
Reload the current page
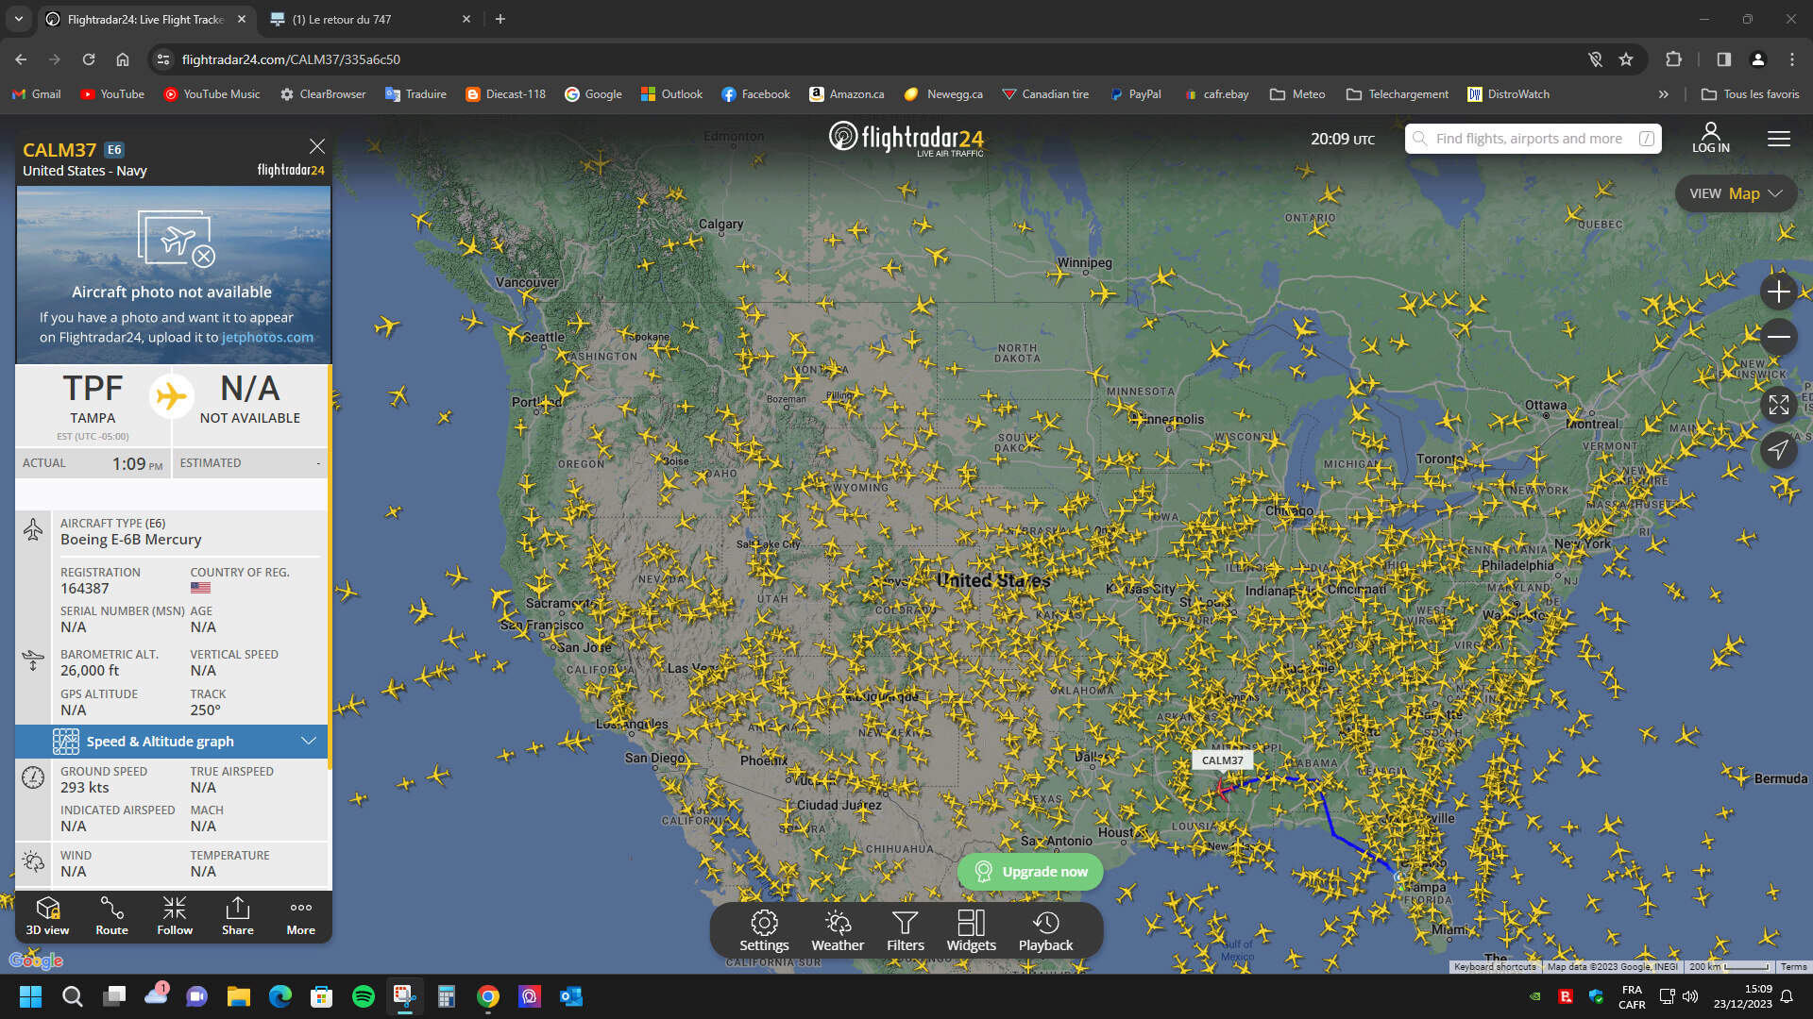[89, 59]
